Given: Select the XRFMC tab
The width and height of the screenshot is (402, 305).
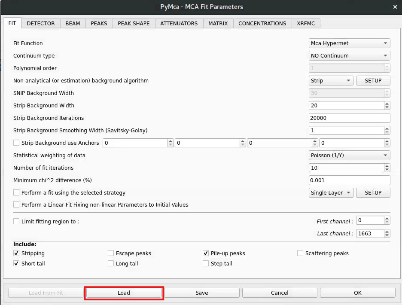Looking at the screenshot, I should coord(306,23).
